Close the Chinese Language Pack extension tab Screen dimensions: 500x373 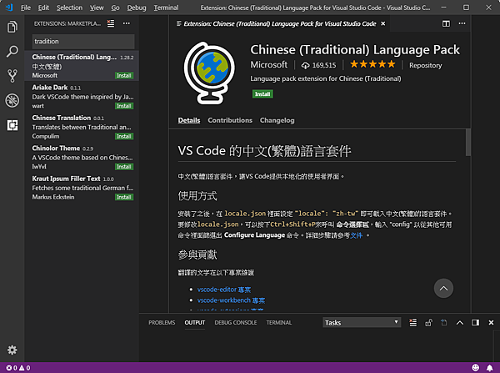[x=383, y=23]
